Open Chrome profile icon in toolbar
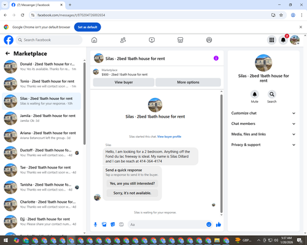The height and width of the screenshot is (245, 307). (293, 15)
